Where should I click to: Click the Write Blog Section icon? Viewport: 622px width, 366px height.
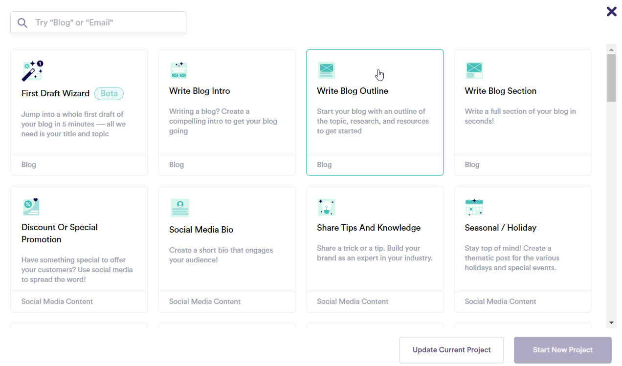click(x=474, y=70)
